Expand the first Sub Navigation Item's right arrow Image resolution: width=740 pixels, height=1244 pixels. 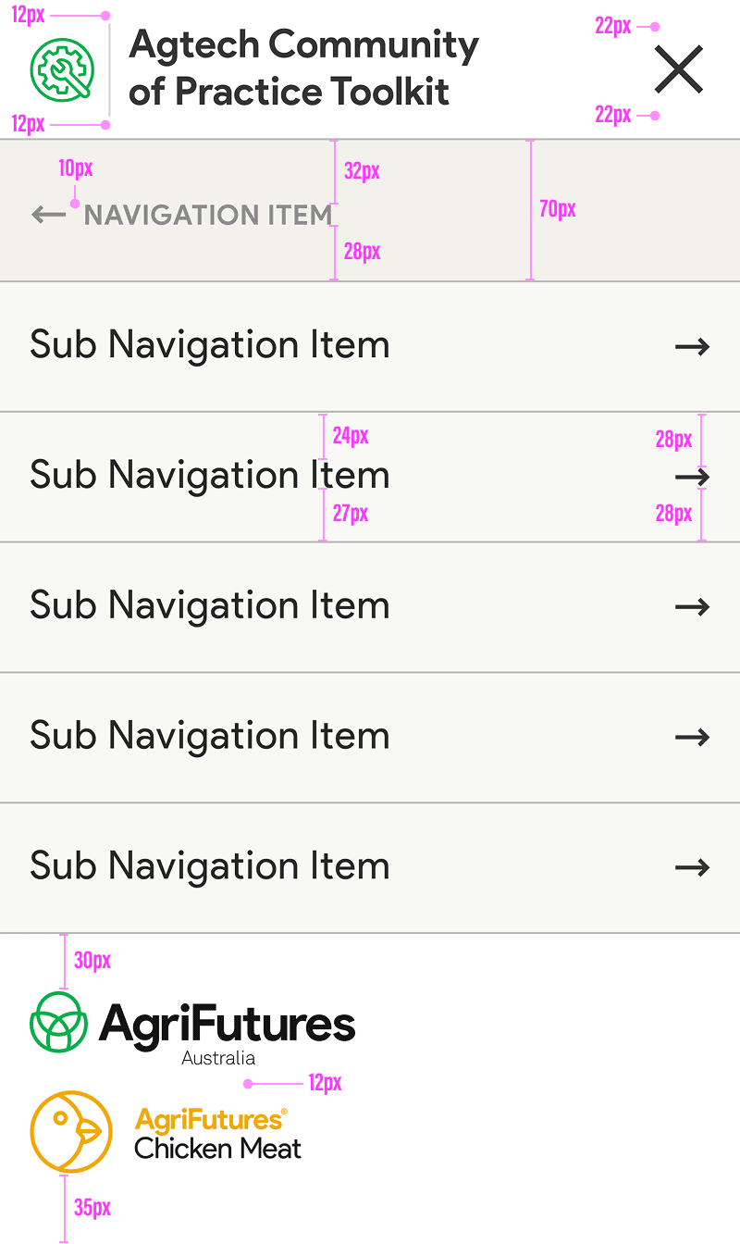[x=692, y=347]
